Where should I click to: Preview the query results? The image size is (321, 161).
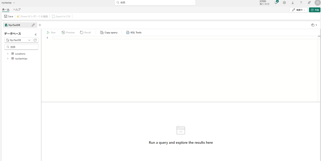pos(68,33)
